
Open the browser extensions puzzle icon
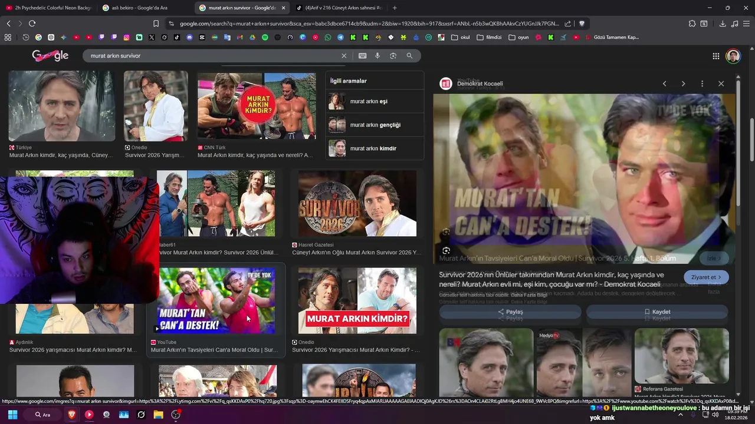(x=692, y=24)
